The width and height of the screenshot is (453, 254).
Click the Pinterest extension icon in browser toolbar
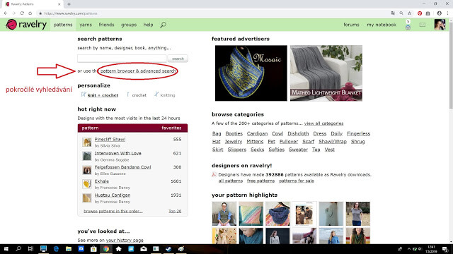(420, 13)
